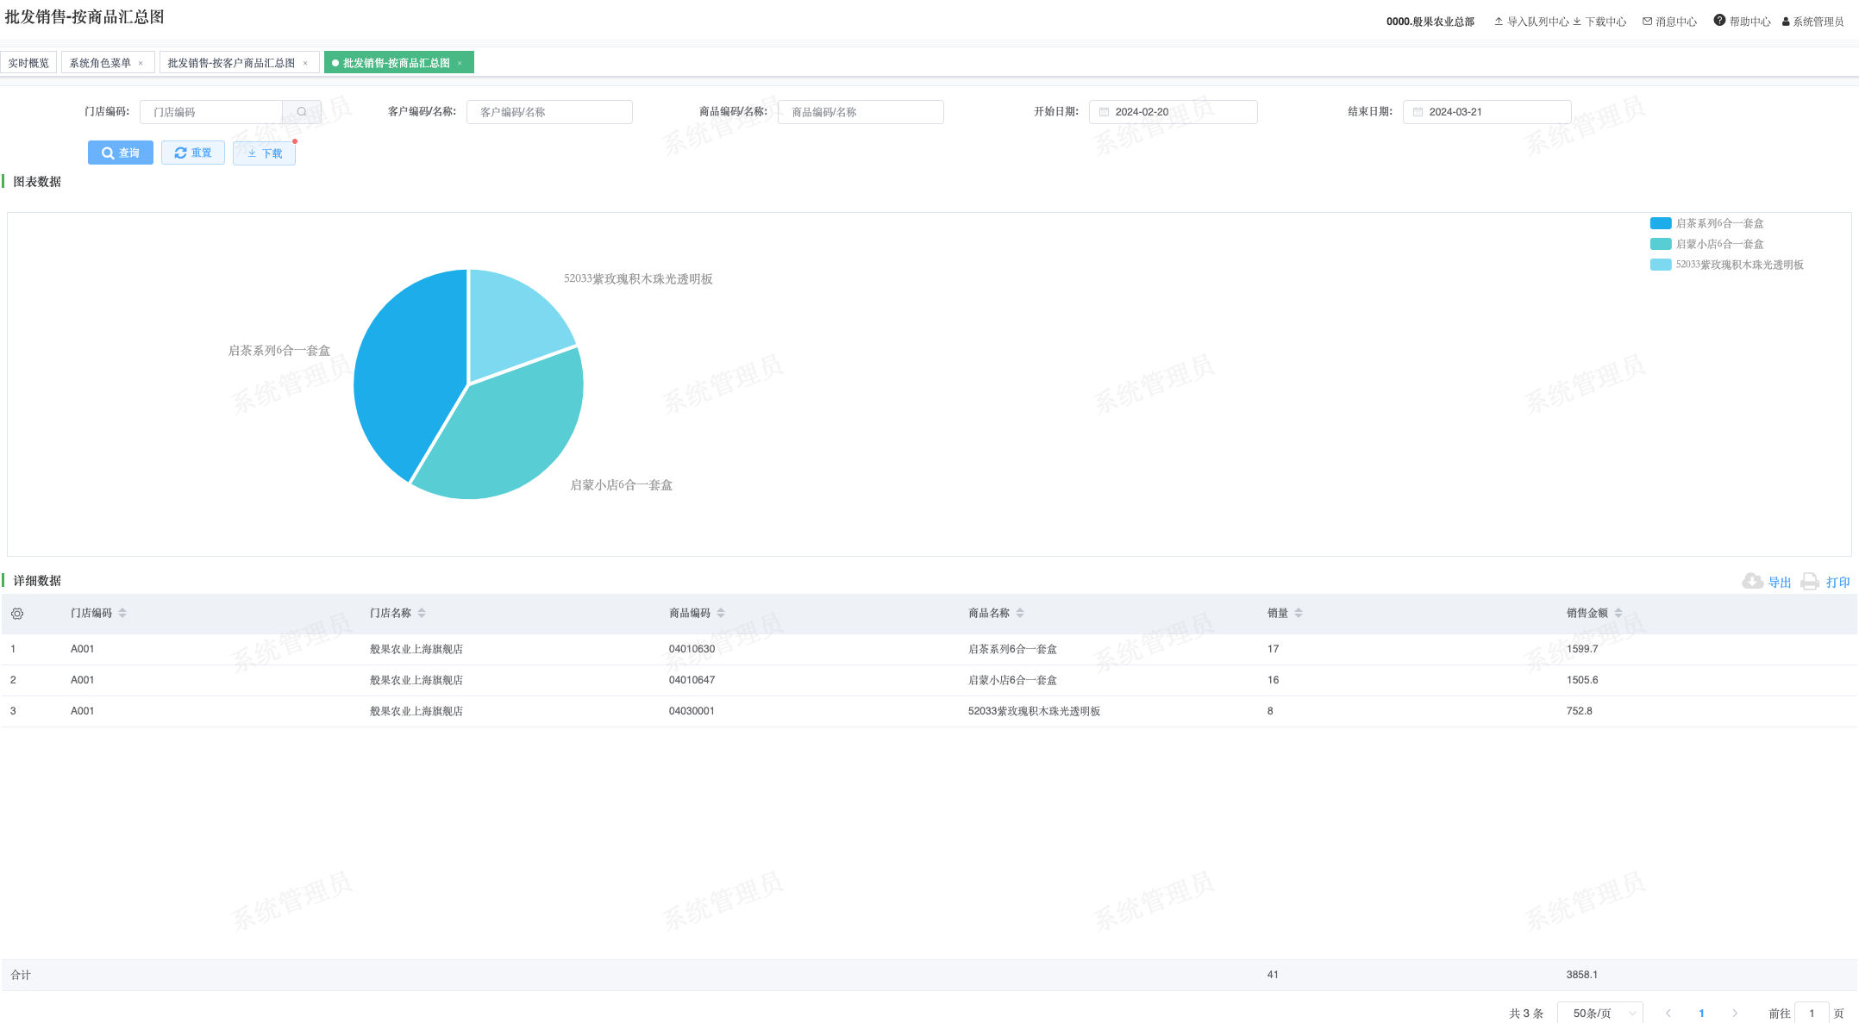Click the 客户编码/名称 input field
Viewport: 1859px width, 1023px height.
(549, 112)
